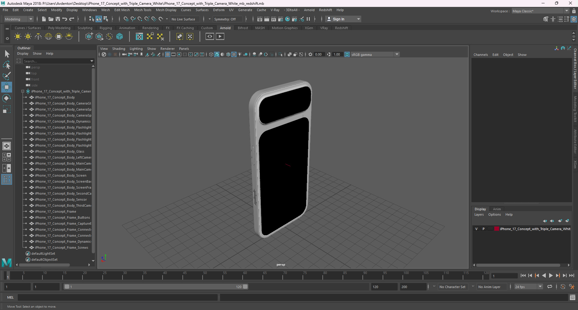Screen dimensions: 578x310
Task: Click the play forward button
Action: (x=551, y=275)
